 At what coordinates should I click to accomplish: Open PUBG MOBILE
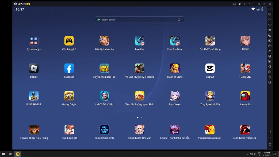pyautogui.click(x=34, y=96)
